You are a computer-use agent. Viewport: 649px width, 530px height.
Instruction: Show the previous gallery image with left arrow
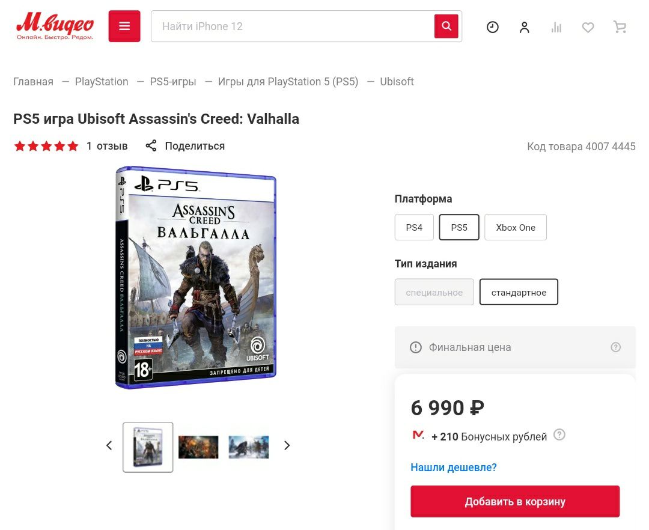point(109,445)
